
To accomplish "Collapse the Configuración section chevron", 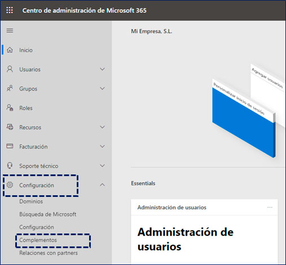I will pos(102,185).
